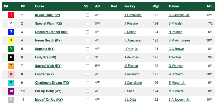217x107 pixels.
Task: Click the M/L column header
Action: 210,6
